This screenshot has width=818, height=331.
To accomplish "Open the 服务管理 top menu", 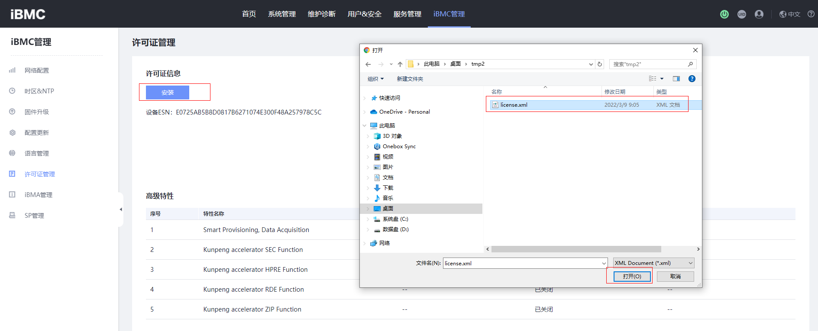I will coord(407,14).
